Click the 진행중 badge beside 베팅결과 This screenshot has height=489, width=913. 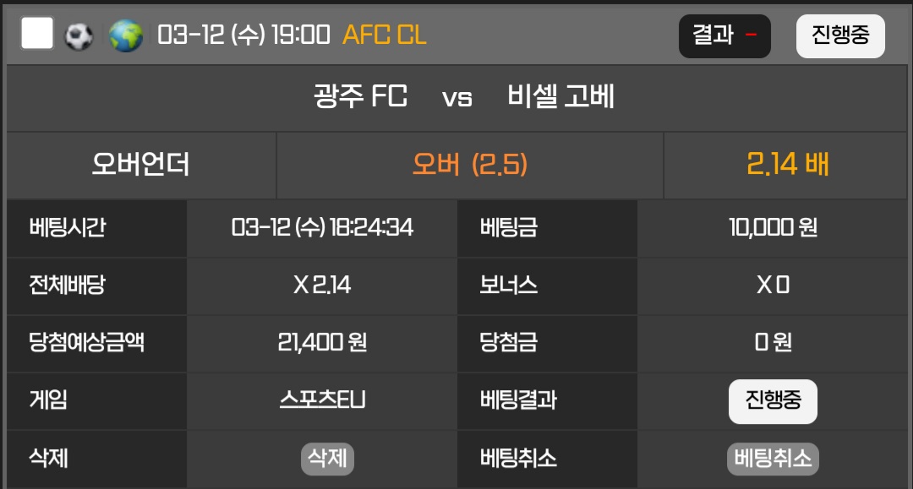pos(773,400)
